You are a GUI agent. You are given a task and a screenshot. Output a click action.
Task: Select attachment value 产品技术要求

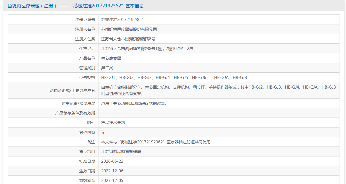click(x=113, y=123)
